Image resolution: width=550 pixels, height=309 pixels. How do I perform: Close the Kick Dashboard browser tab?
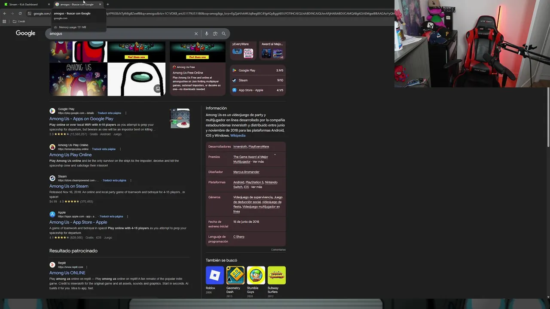(49, 4)
